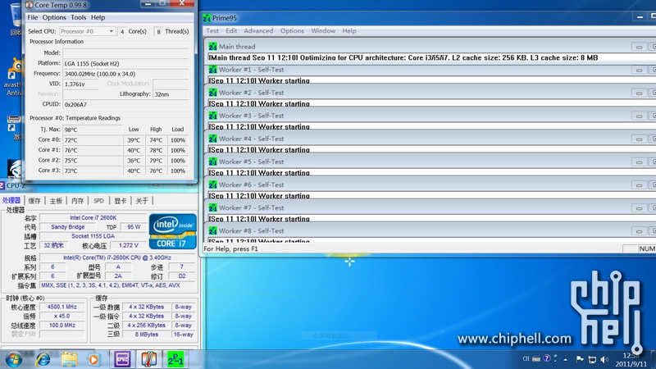Switch to the 主板 tab in CPU-Z

coord(56,200)
